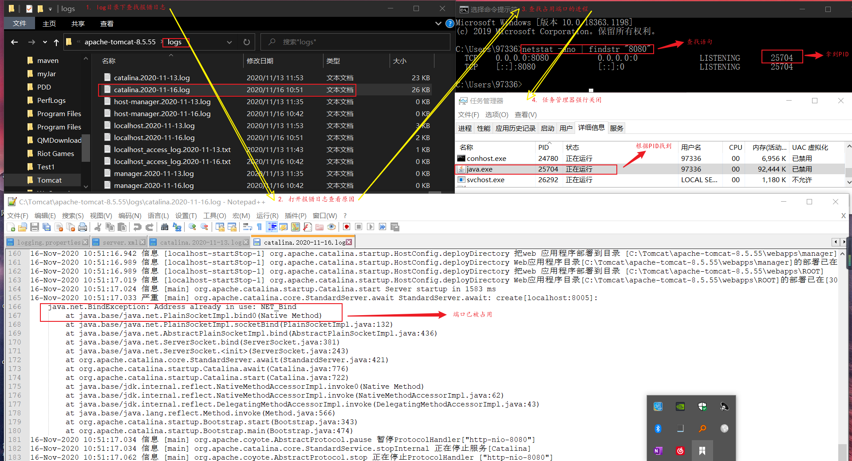Toggle the Document Map panel
852x461 pixels.
(296, 227)
